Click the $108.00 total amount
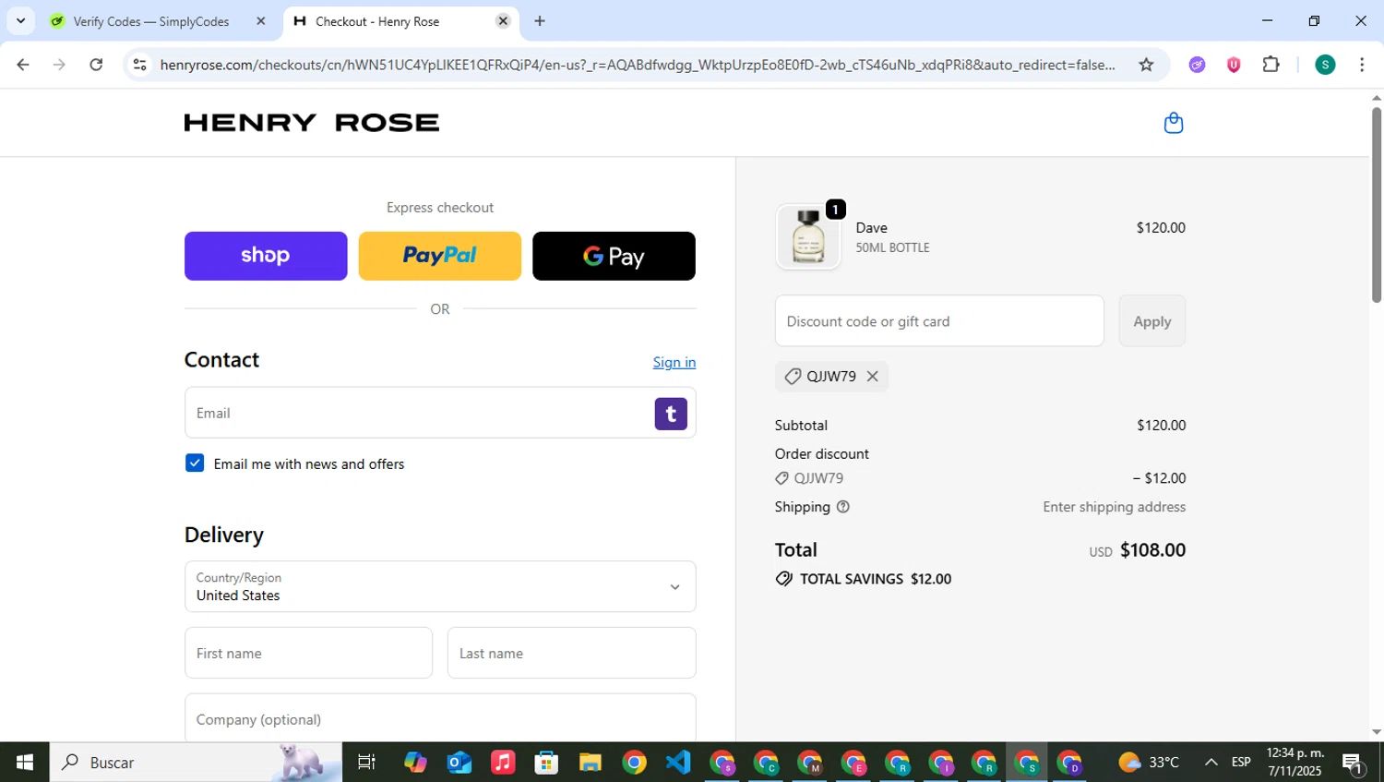This screenshot has width=1384, height=782. [x=1152, y=550]
